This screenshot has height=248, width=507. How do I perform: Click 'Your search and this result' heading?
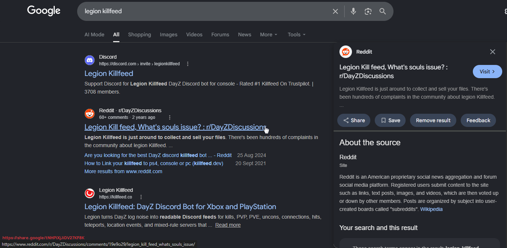tap(378, 228)
